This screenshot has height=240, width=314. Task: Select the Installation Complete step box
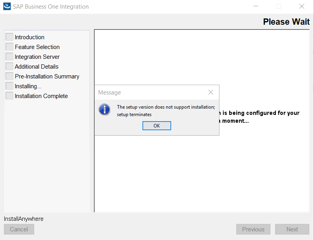pos(9,96)
